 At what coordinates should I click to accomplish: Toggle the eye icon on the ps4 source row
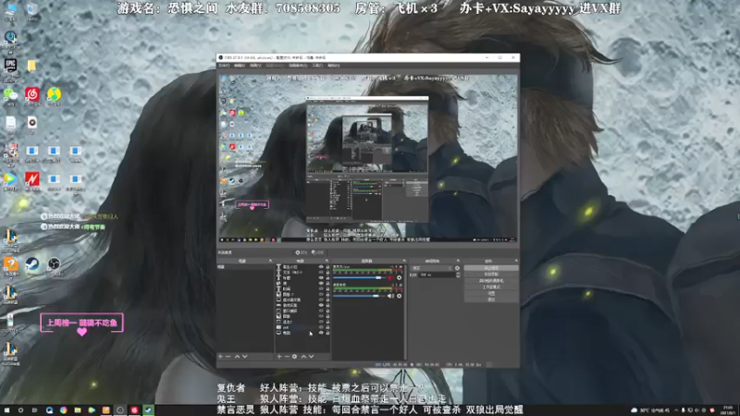[321, 327]
